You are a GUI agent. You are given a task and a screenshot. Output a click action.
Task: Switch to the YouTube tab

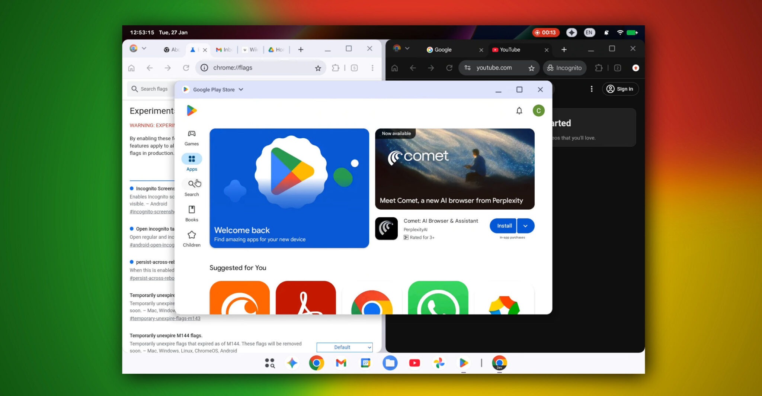[510, 50]
